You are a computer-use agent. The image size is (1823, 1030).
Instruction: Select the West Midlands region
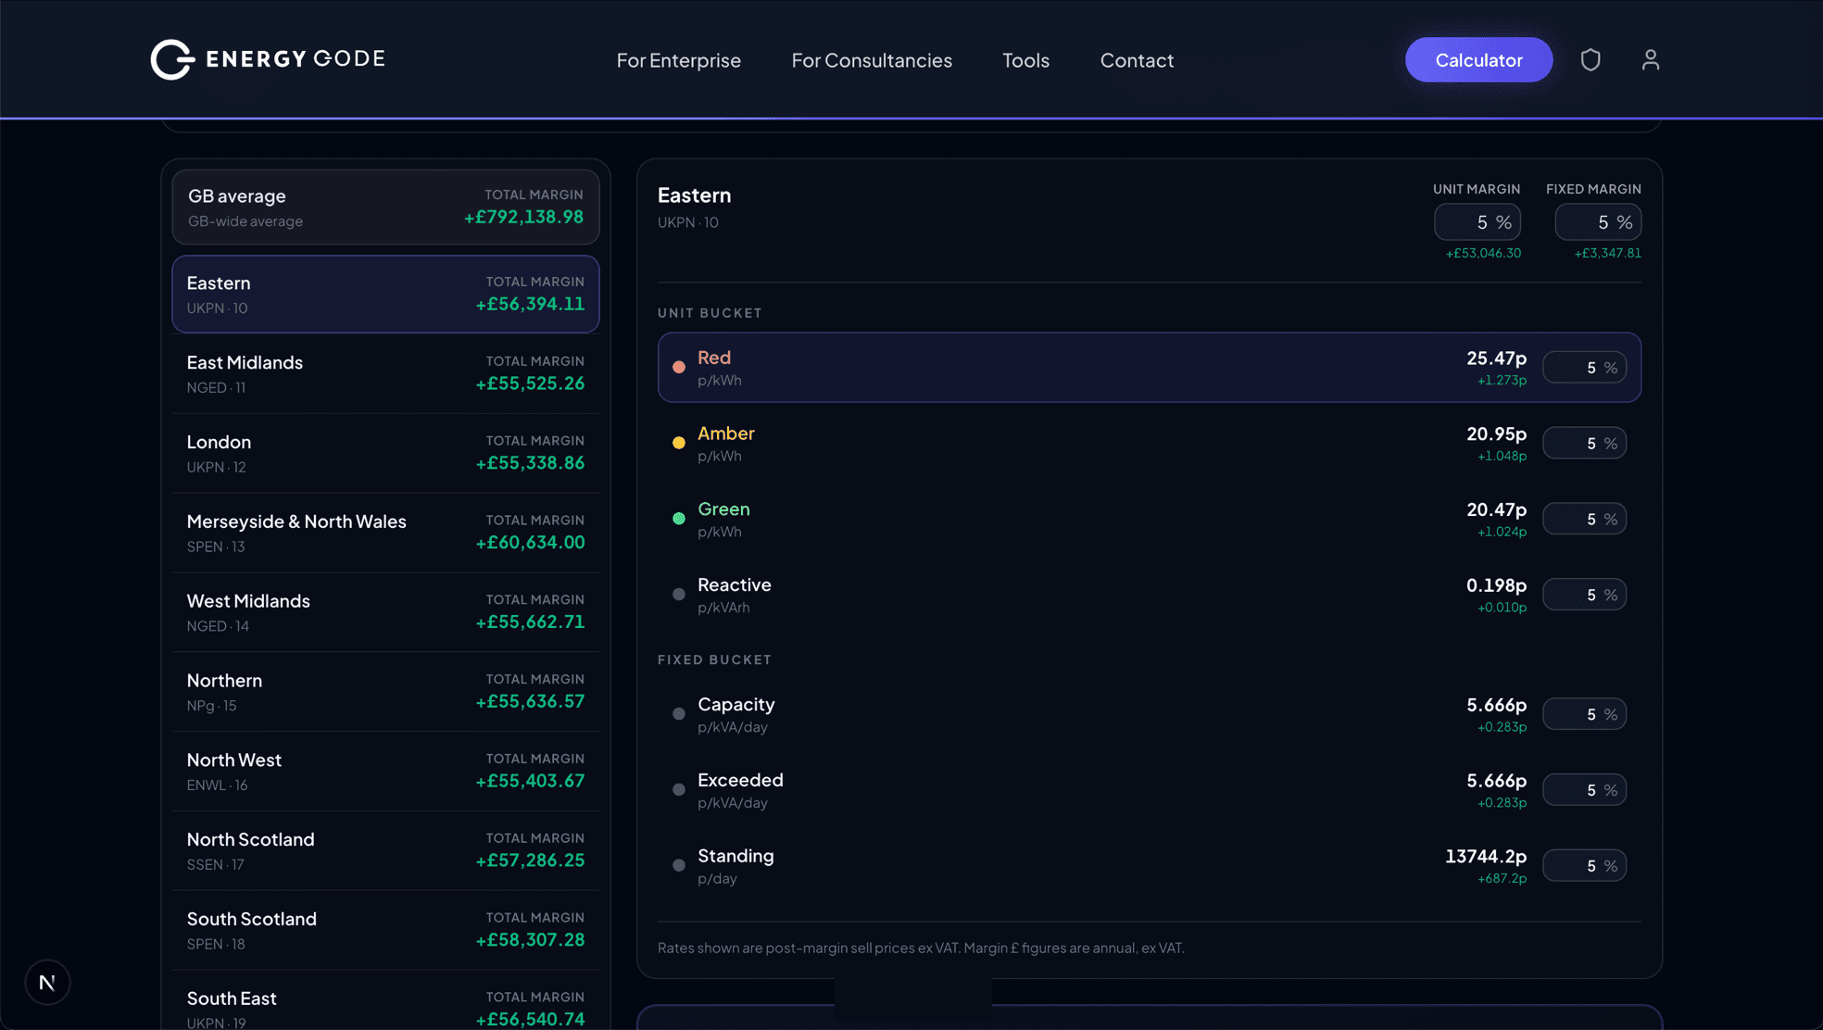click(385, 612)
